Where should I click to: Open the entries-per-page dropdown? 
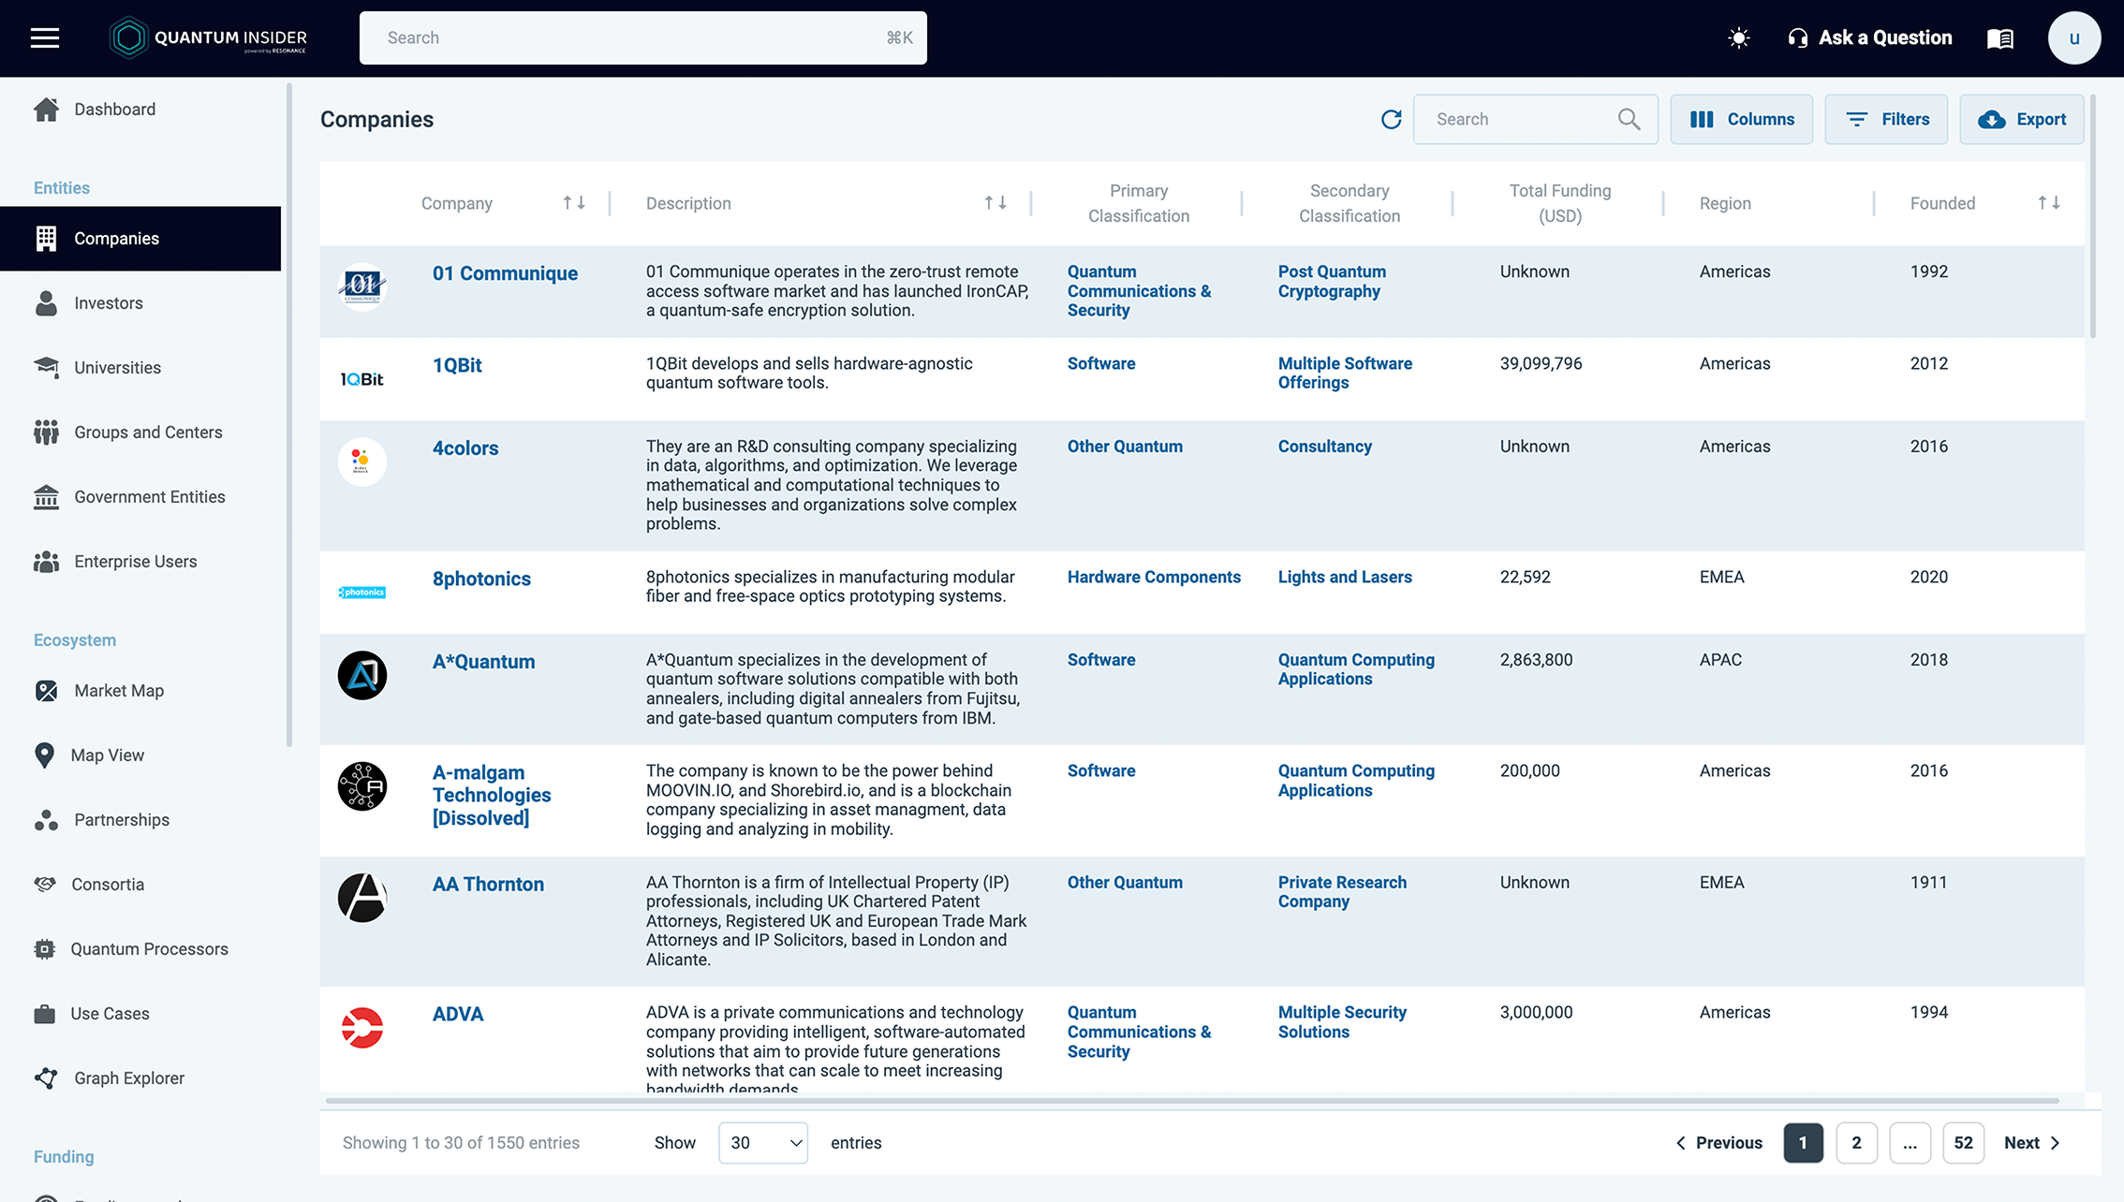763,1143
